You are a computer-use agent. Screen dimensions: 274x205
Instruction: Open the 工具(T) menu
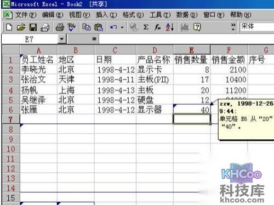(x=160, y=15)
